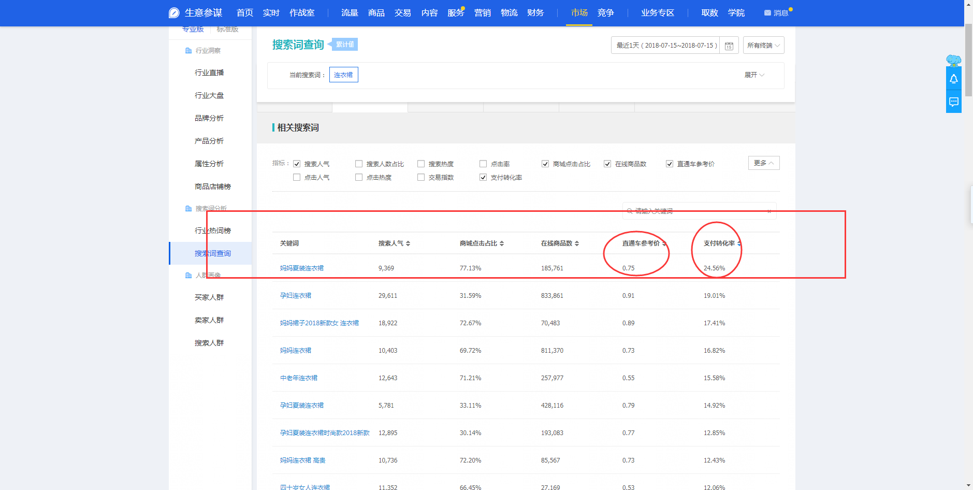Open keyword link 妈妈夏装连衣裙
This screenshot has width=973, height=490.
tap(302, 268)
